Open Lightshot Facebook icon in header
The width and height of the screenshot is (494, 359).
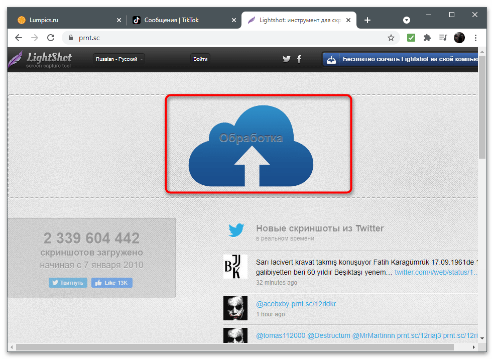tap(299, 59)
